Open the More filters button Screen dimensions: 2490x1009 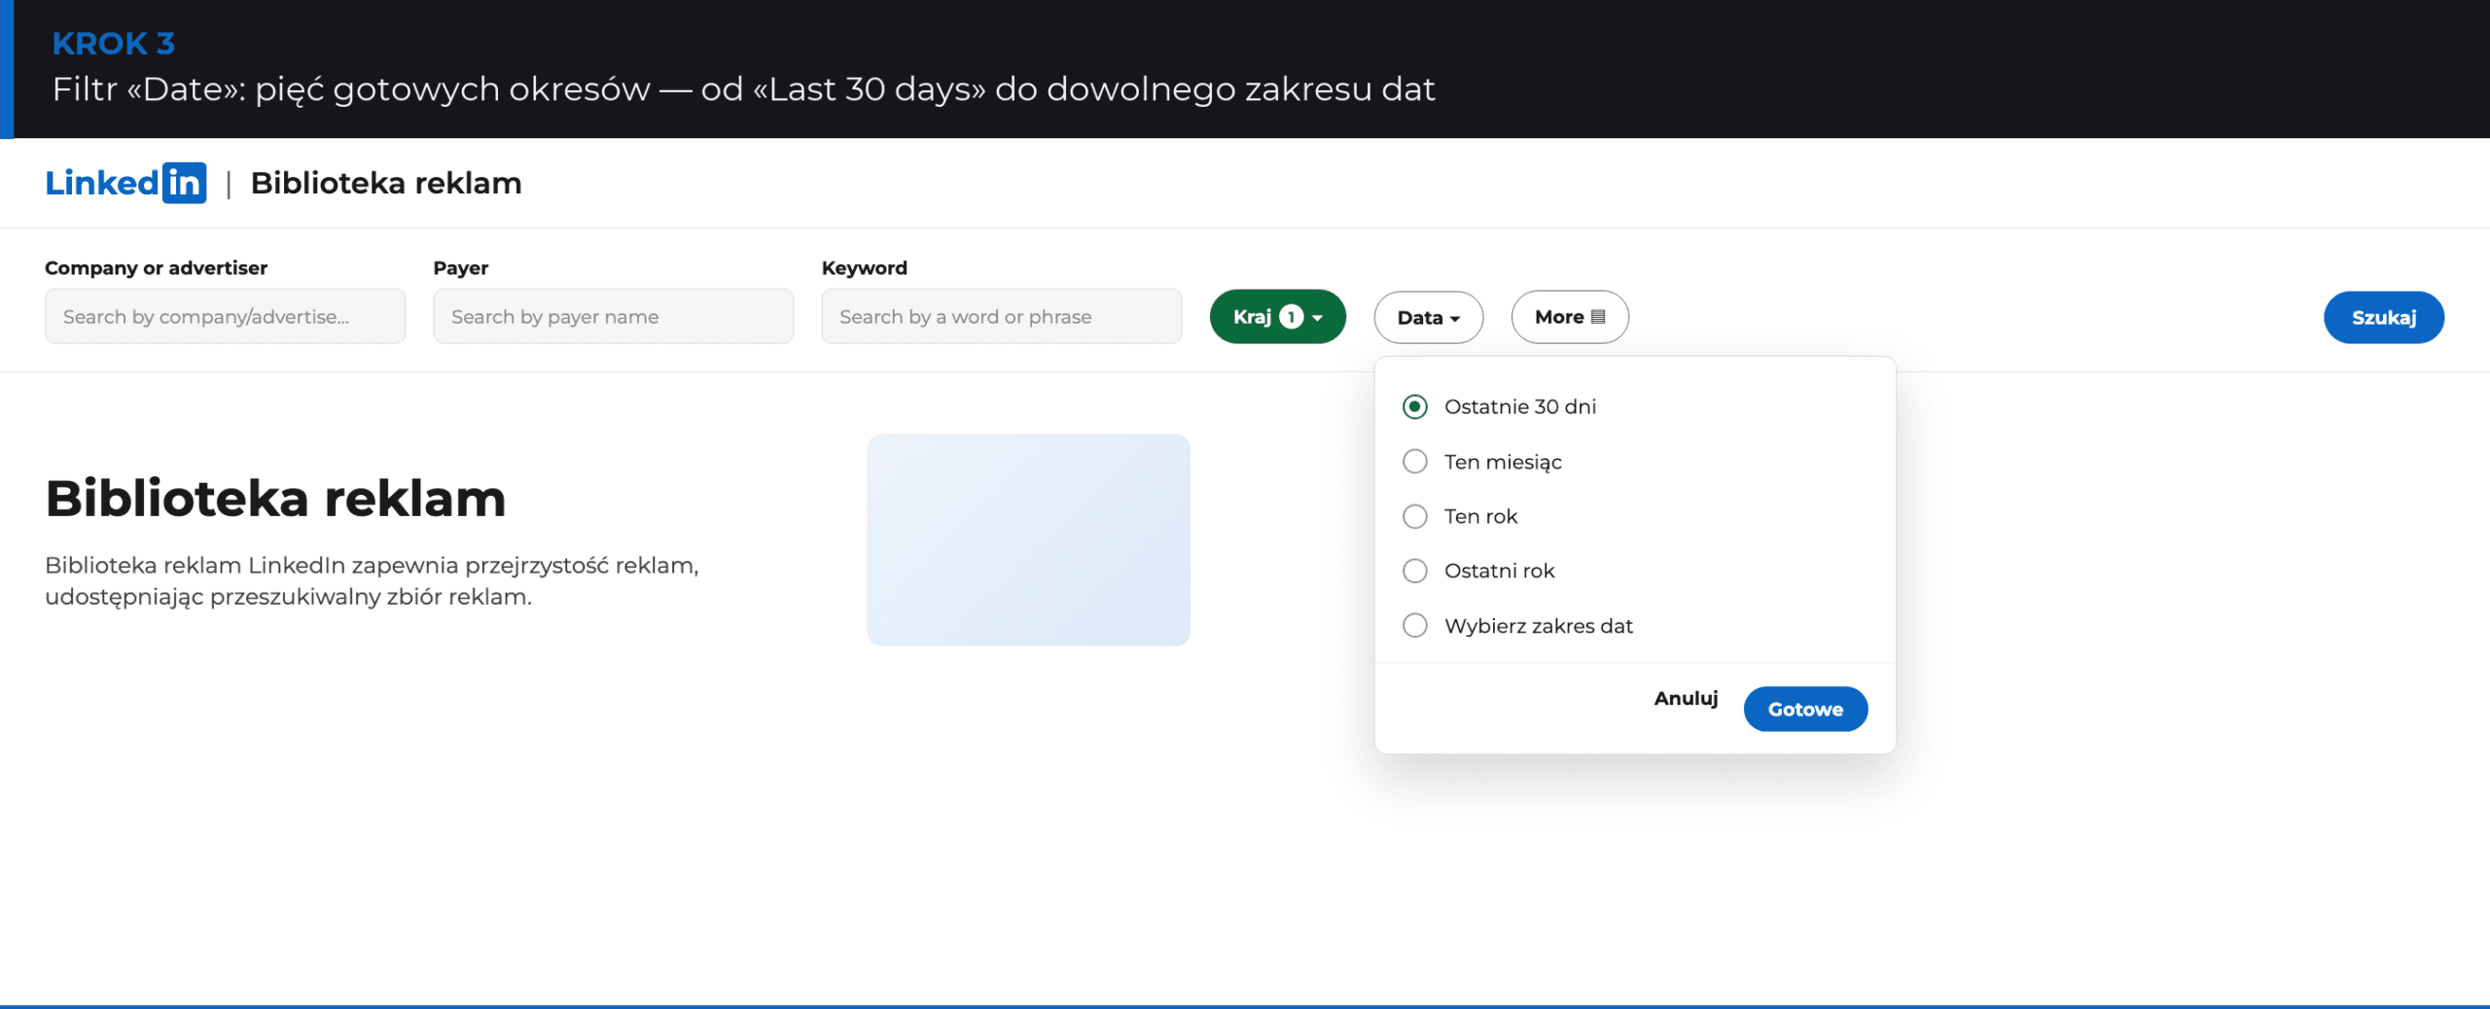click(x=1569, y=317)
